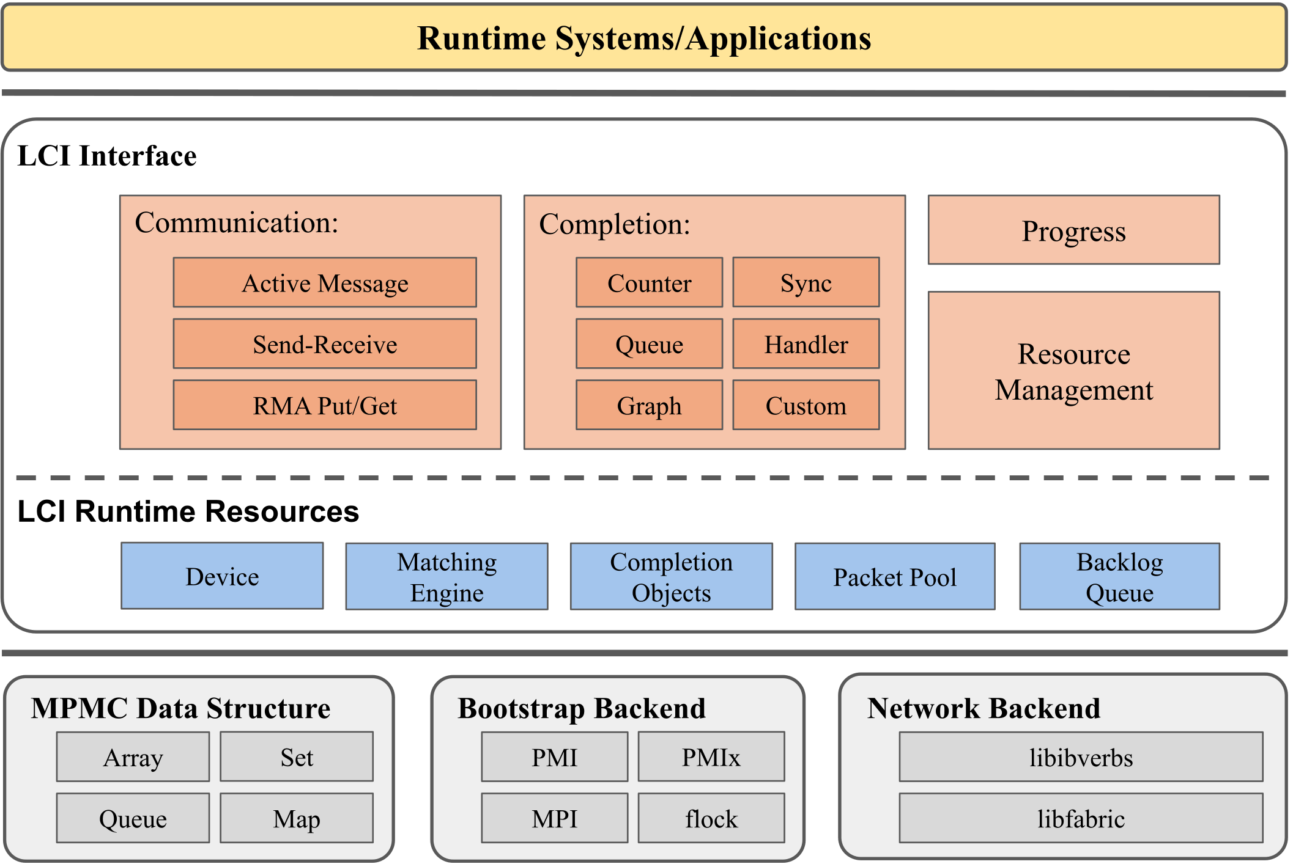Select the Backlog Queue box

pos(1119,577)
